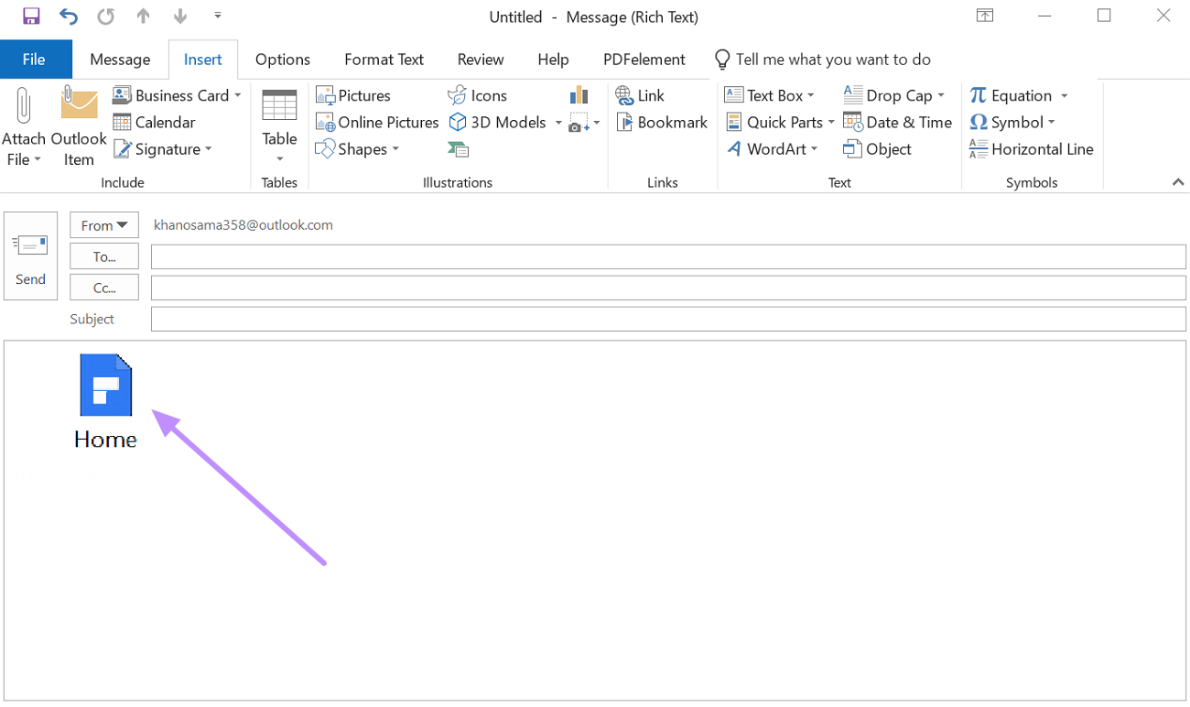The width and height of the screenshot is (1190, 707).
Task: Undo the last action
Action: [x=69, y=16]
